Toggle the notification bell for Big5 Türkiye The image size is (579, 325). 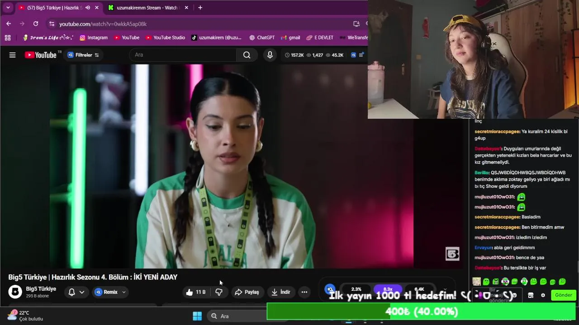pyautogui.click(x=71, y=292)
